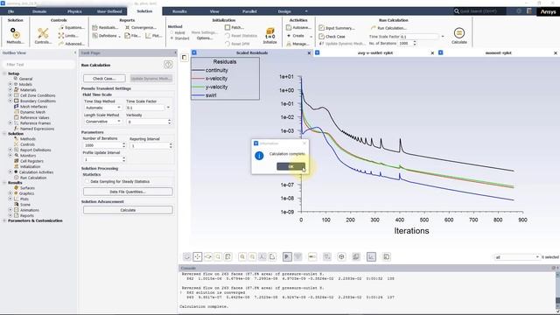Screen dimensions: 560x315
Task: Click Patch in the Initialization group
Action: 234,27
